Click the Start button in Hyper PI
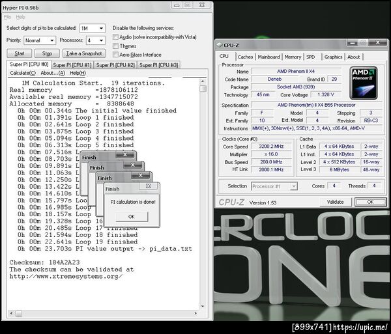Screen dimensions: 391x334 (20, 53)
